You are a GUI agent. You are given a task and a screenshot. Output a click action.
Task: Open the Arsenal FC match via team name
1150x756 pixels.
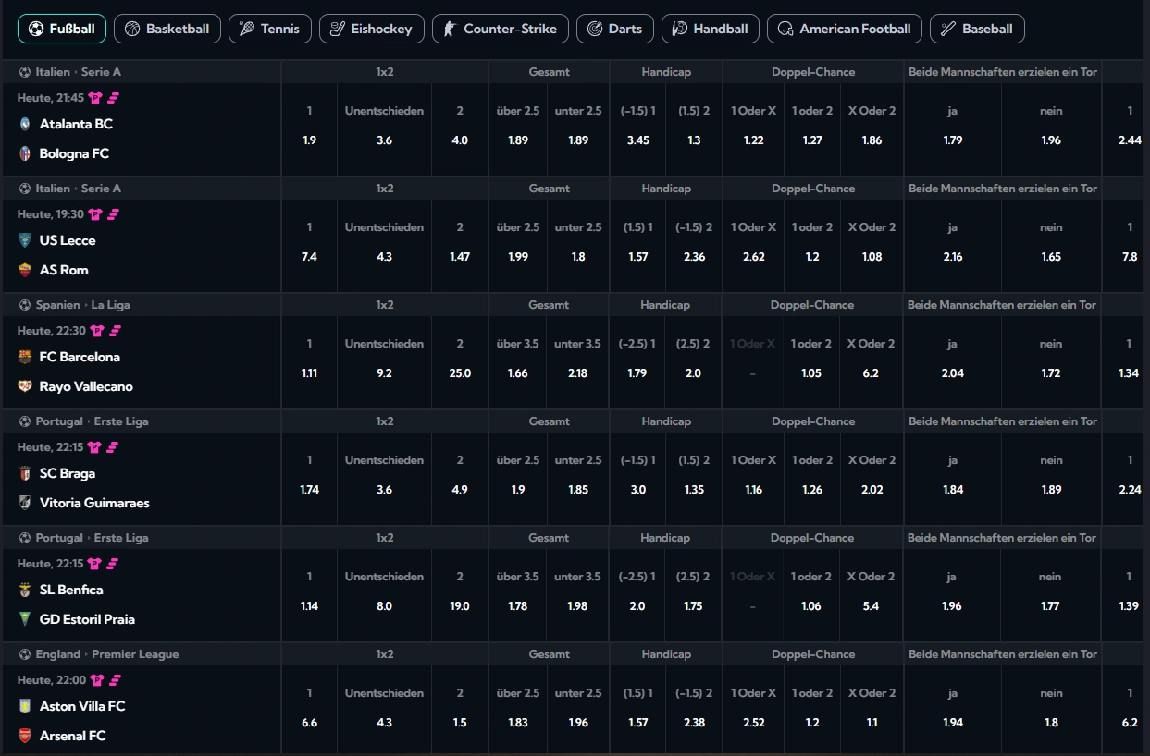72,736
